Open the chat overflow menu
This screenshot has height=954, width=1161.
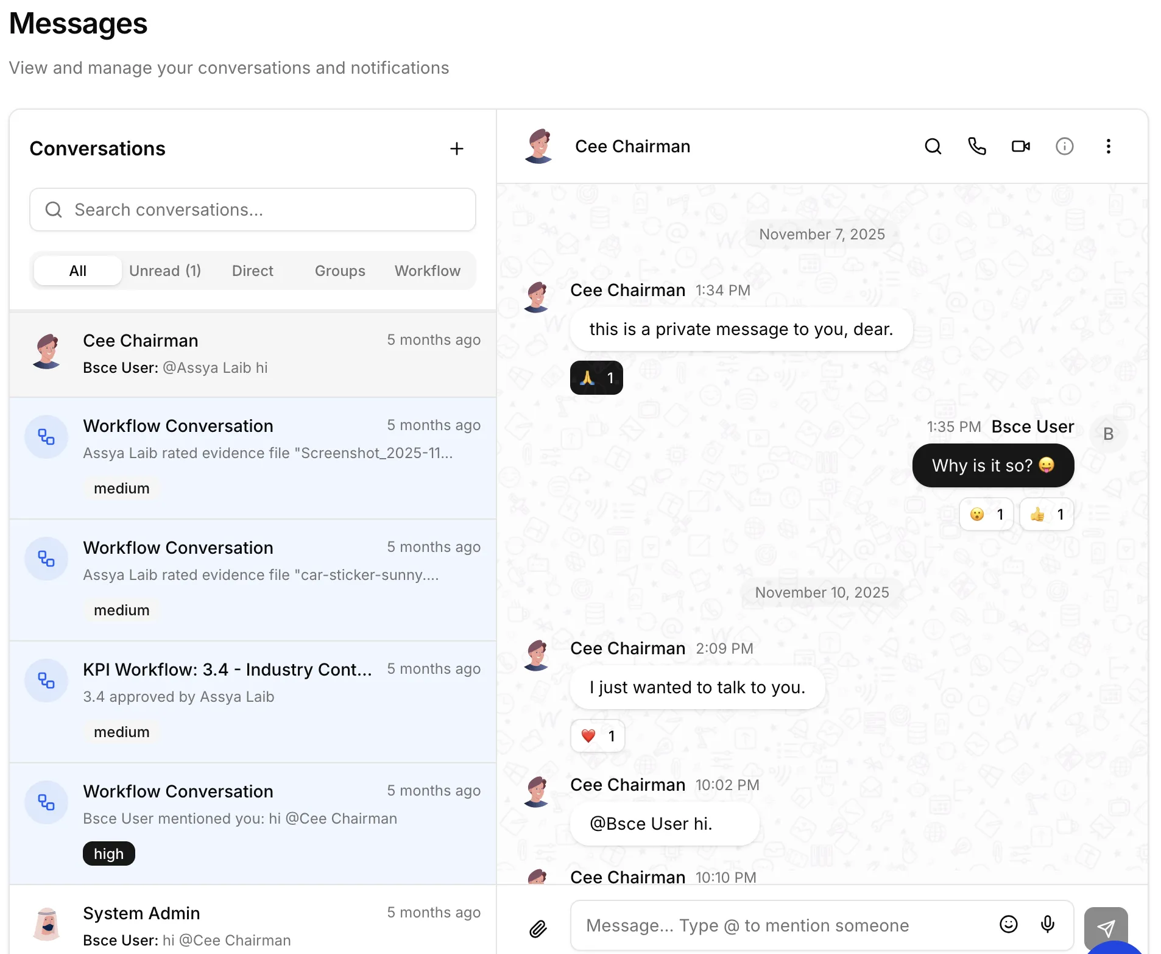tap(1108, 146)
